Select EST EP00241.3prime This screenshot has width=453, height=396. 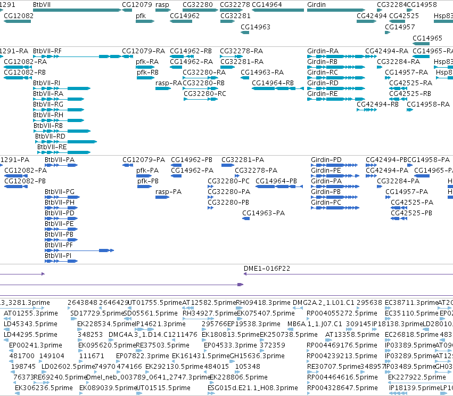click(36, 345)
